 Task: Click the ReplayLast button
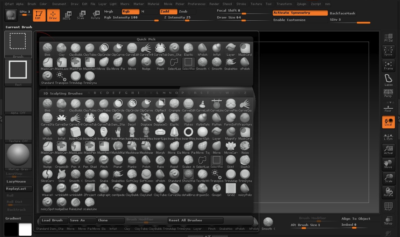tap(19, 188)
